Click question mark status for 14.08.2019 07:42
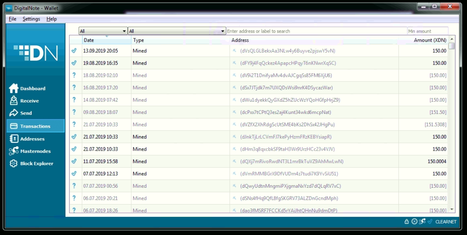Image resolution: width=467 pixels, height=235 pixels. 74,100
